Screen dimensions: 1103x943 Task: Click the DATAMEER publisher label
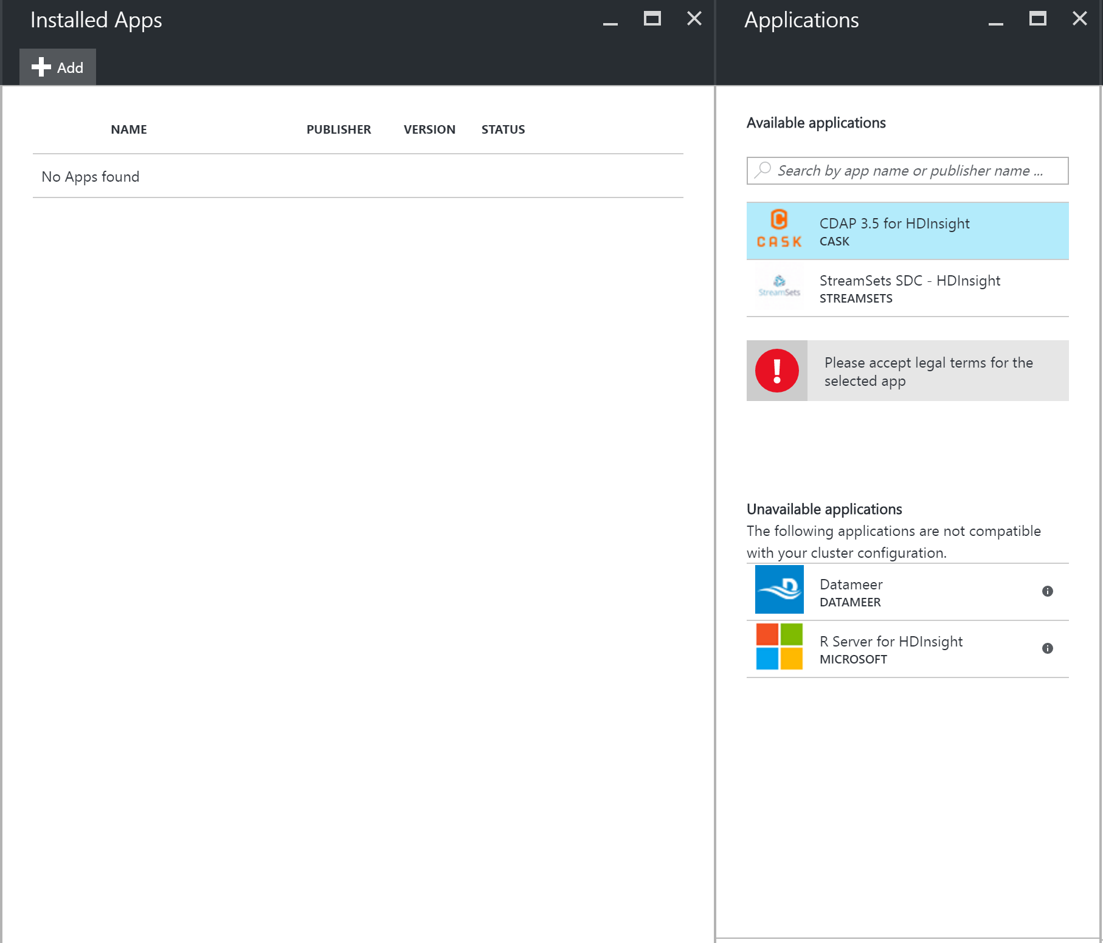tap(850, 603)
